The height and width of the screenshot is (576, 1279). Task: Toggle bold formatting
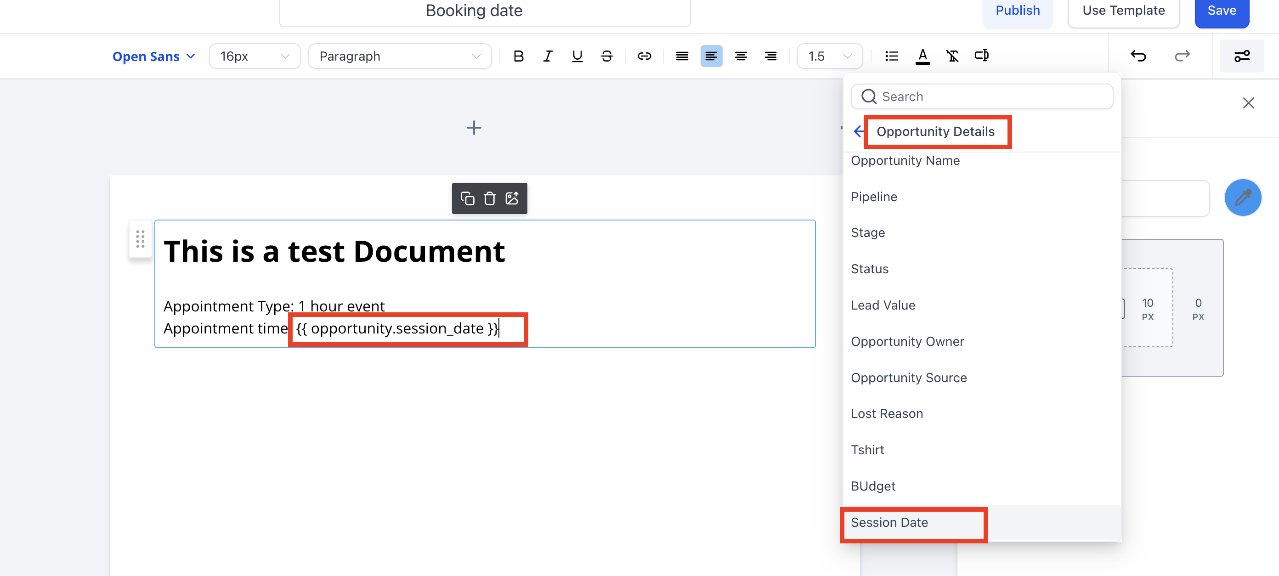518,56
